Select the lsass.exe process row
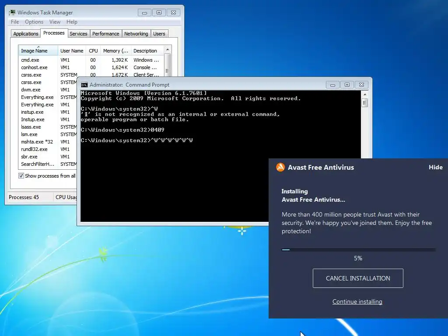Screen dimensions: 448x336 (48, 127)
